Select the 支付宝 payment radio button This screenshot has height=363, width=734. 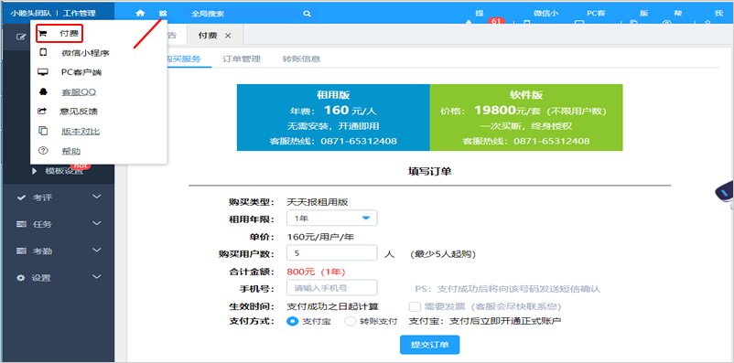292,321
